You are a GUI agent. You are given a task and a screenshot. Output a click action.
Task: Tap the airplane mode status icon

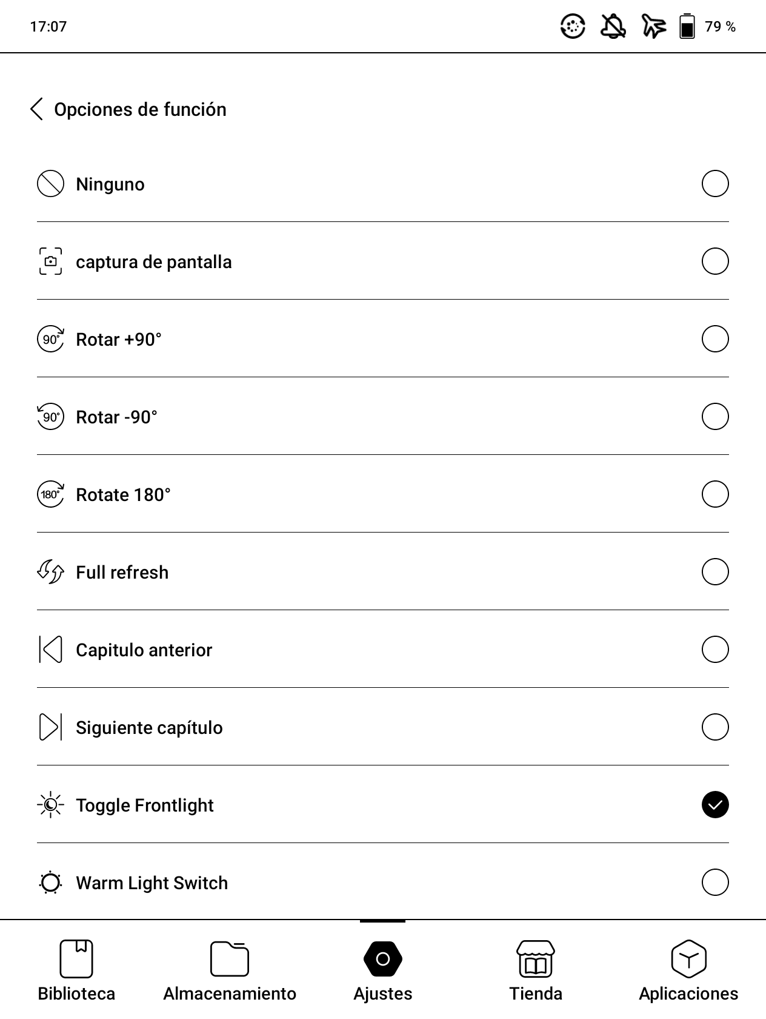[x=653, y=27]
